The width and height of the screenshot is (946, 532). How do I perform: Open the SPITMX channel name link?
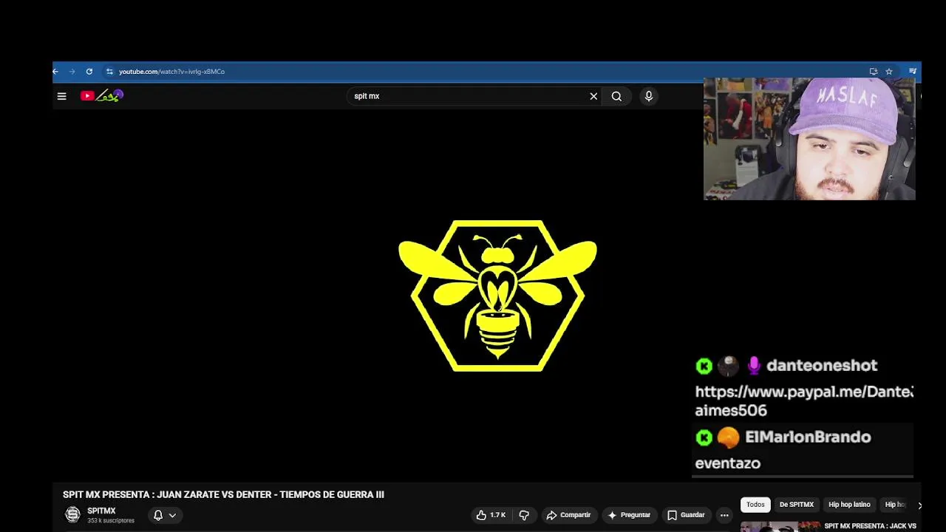101,511
